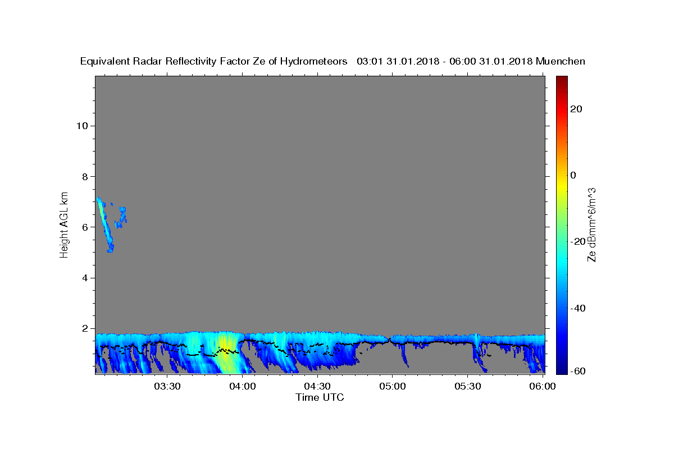The height and width of the screenshot is (449, 674).
Task: Click the height tick label "6"
Action: tap(84, 227)
